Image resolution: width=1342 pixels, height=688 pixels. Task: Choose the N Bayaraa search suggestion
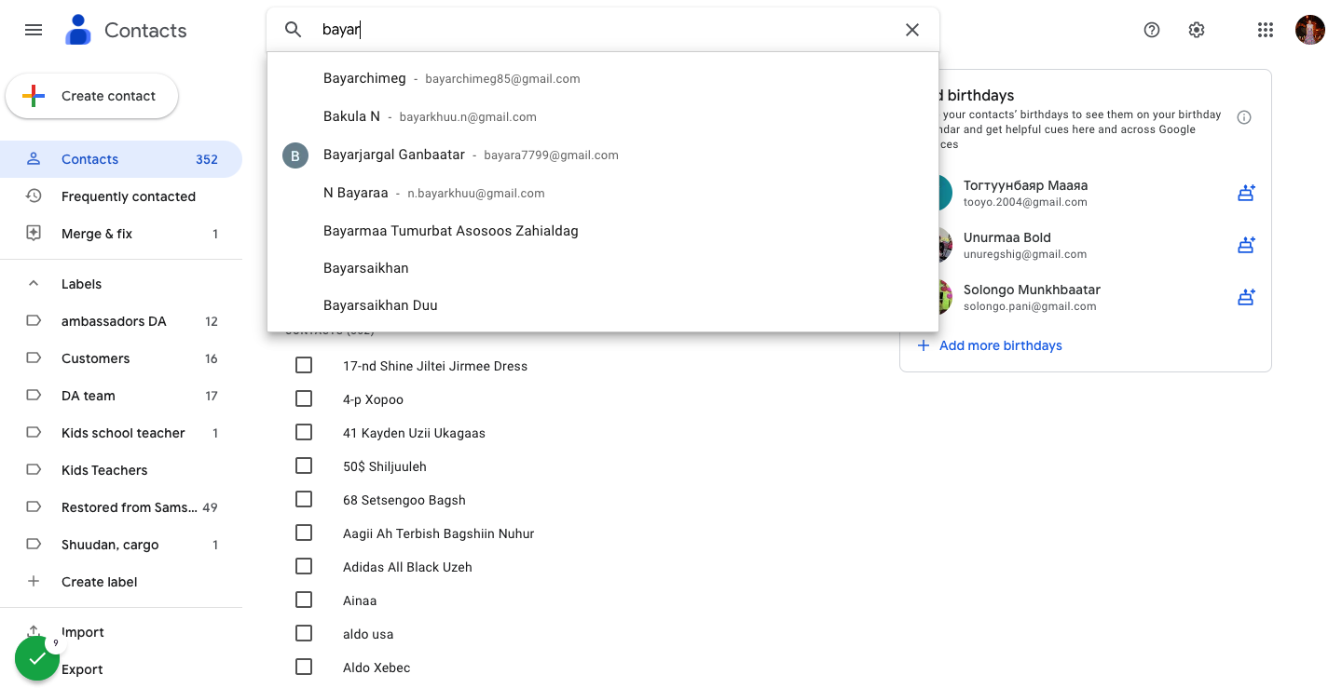tap(603, 194)
